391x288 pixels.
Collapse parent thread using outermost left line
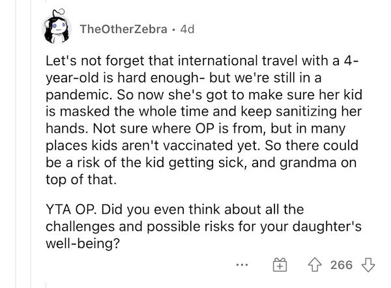click(16, 144)
